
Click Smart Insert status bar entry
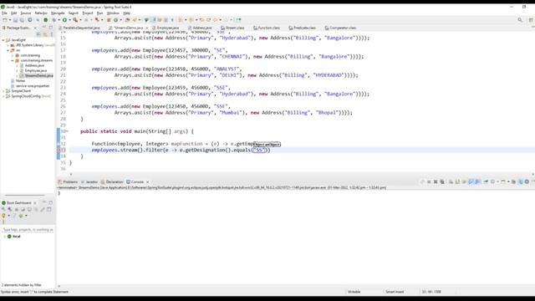point(395,292)
